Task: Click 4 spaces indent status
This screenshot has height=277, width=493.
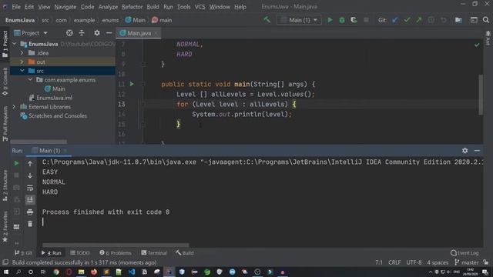Action: pos(438,262)
